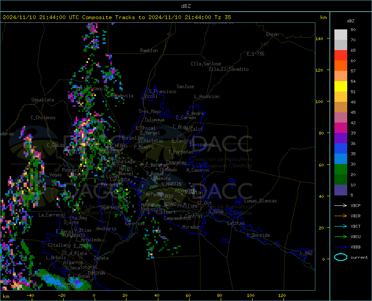Viewport: 372px width, 301px height.
Task: Click the orange VBCR arrow in legend
Action: click(341, 216)
